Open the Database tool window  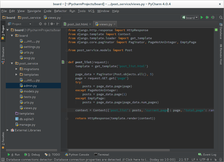[x=221, y=31]
